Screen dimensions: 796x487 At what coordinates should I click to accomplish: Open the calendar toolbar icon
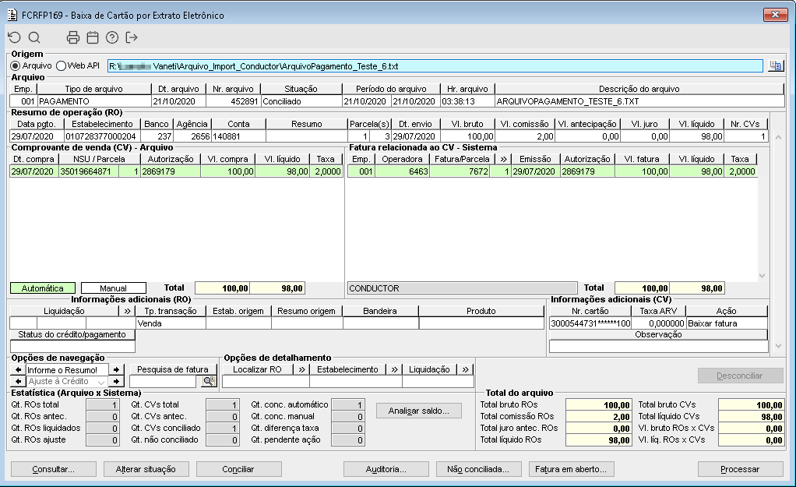[93, 37]
